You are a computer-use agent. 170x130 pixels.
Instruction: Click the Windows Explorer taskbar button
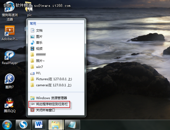coord(55,125)
